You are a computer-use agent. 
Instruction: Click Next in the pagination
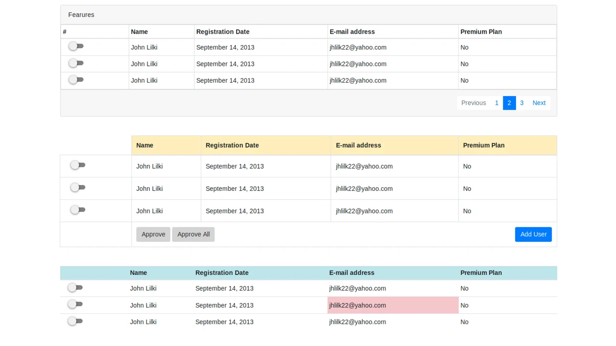coord(539,103)
